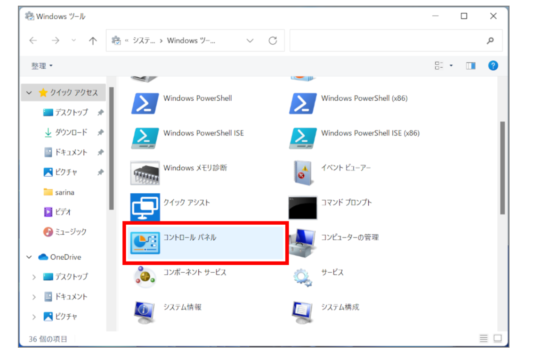Open the コンポーネント サービス icon

click(x=145, y=277)
